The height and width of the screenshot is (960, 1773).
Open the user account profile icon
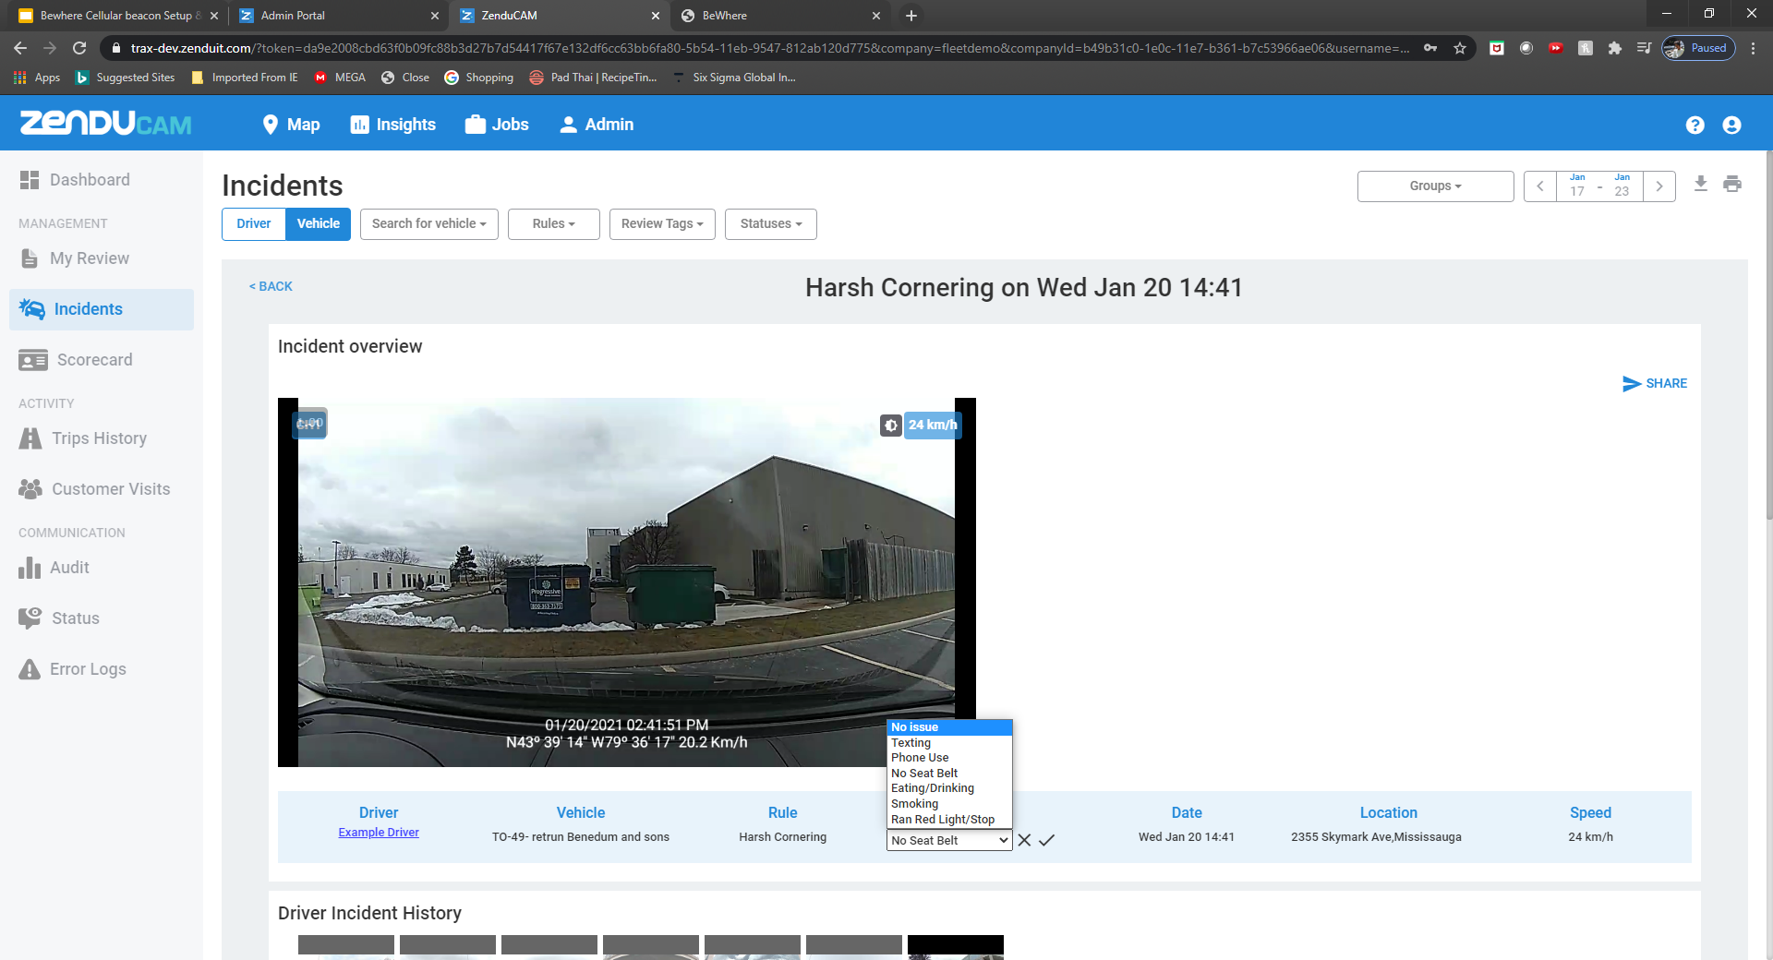click(1731, 125)
